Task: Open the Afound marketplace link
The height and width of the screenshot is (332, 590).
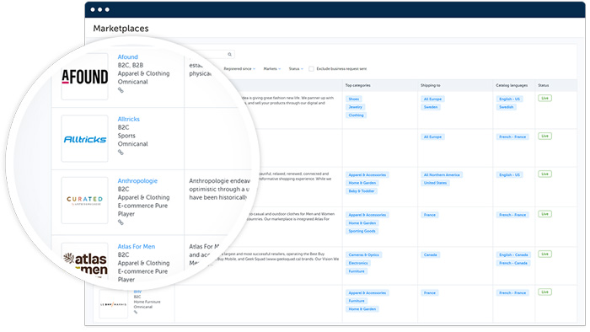Action: click(x=128, y=56)
